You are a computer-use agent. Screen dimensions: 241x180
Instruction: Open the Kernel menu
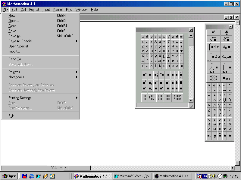[x=58, y=10]
